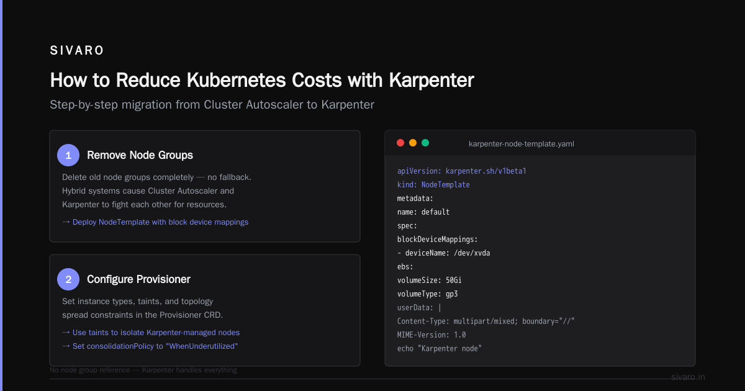Screen dimensions: 745x391
Task: Click the 'Hybrid systems cause Cluster Autoscaler' sentence
Action: click(148, 191)
